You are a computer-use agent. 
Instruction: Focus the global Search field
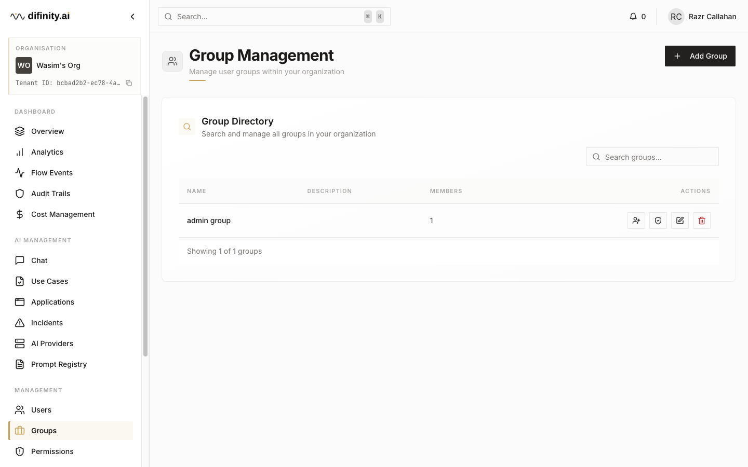pos(274,17)
